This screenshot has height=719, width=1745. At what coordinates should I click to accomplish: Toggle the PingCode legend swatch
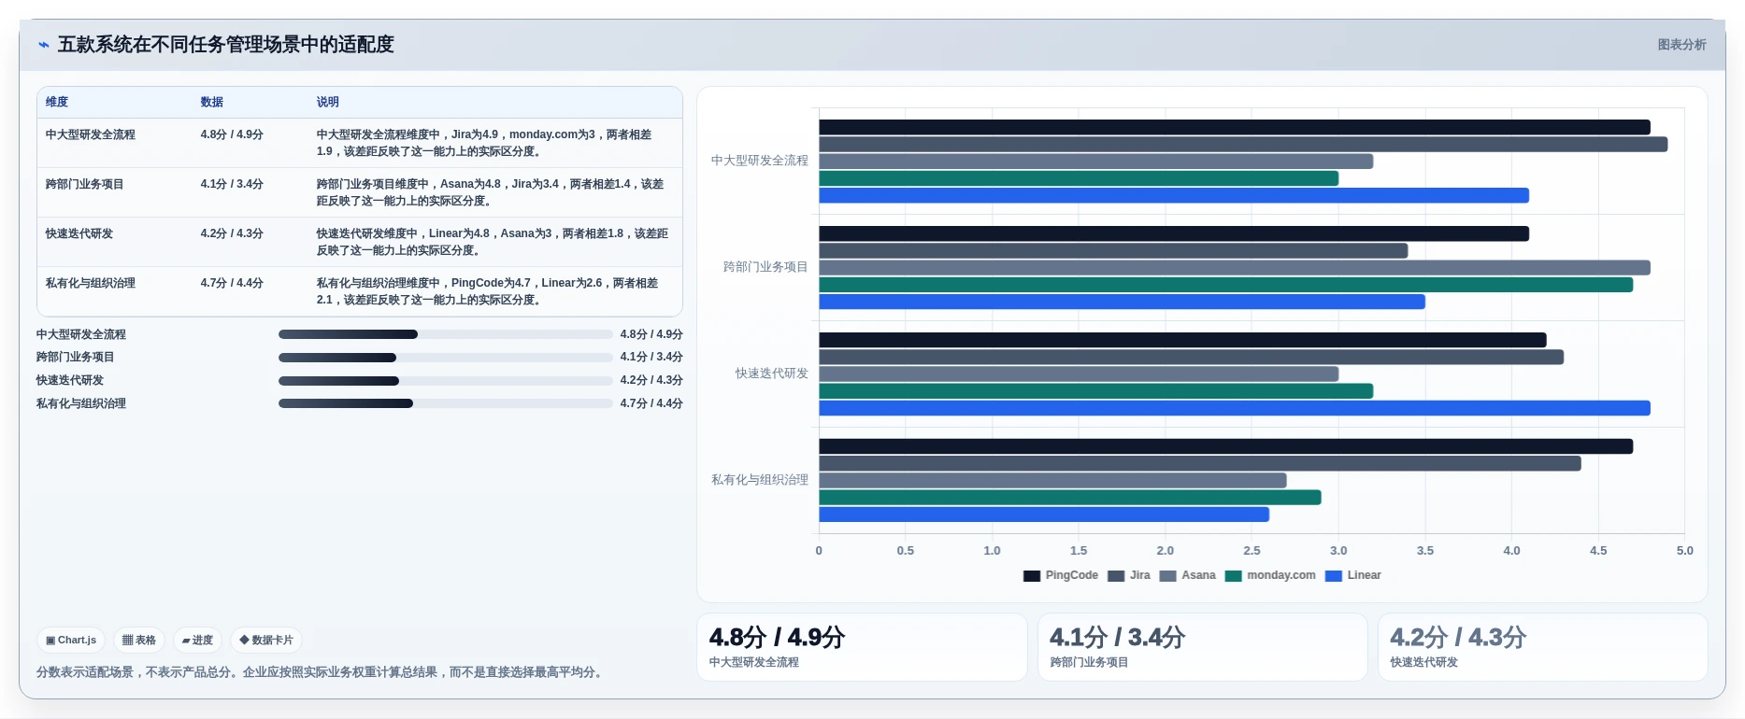coord(1032,576)
